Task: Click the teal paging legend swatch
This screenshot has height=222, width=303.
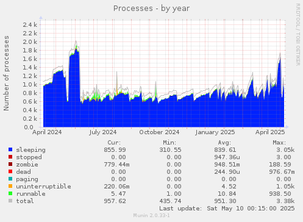Action: (x=10, y=179)
